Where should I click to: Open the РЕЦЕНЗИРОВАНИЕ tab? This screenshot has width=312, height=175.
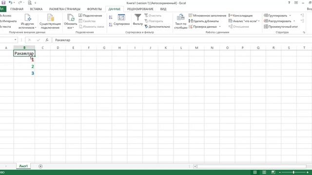140,9
